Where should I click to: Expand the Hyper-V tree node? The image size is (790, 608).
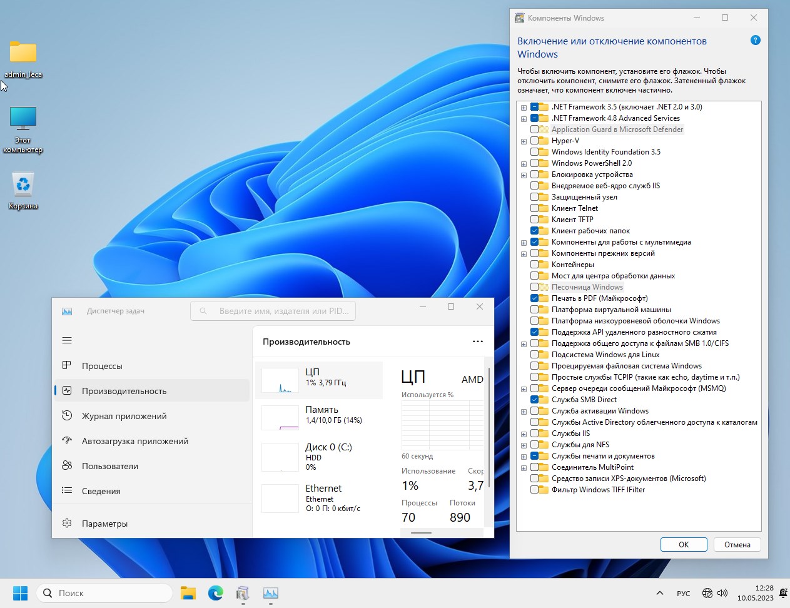click(x=524, y=141)
